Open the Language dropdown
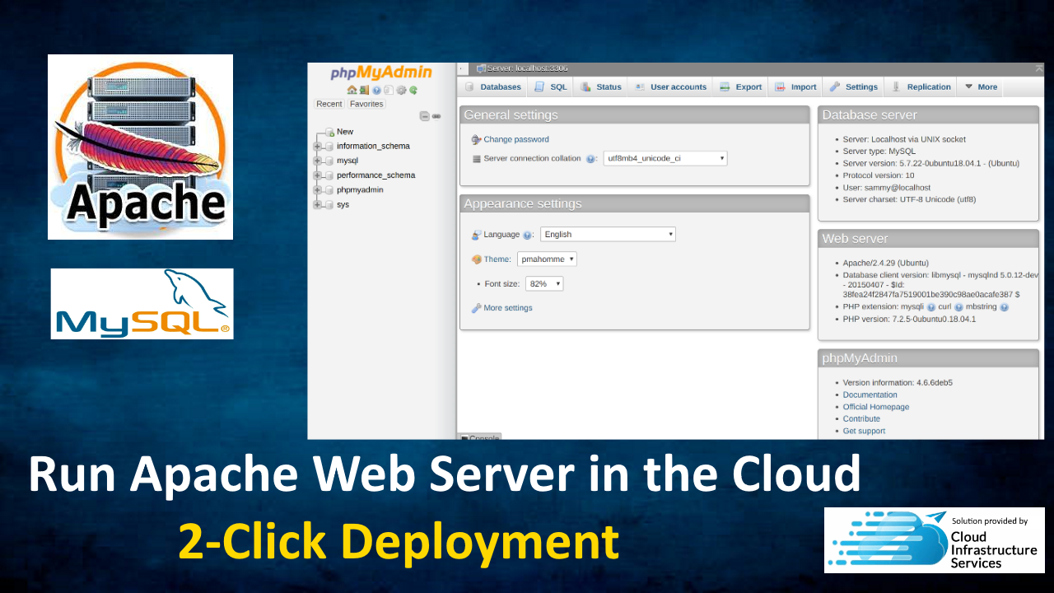 [x=607, y=234]
